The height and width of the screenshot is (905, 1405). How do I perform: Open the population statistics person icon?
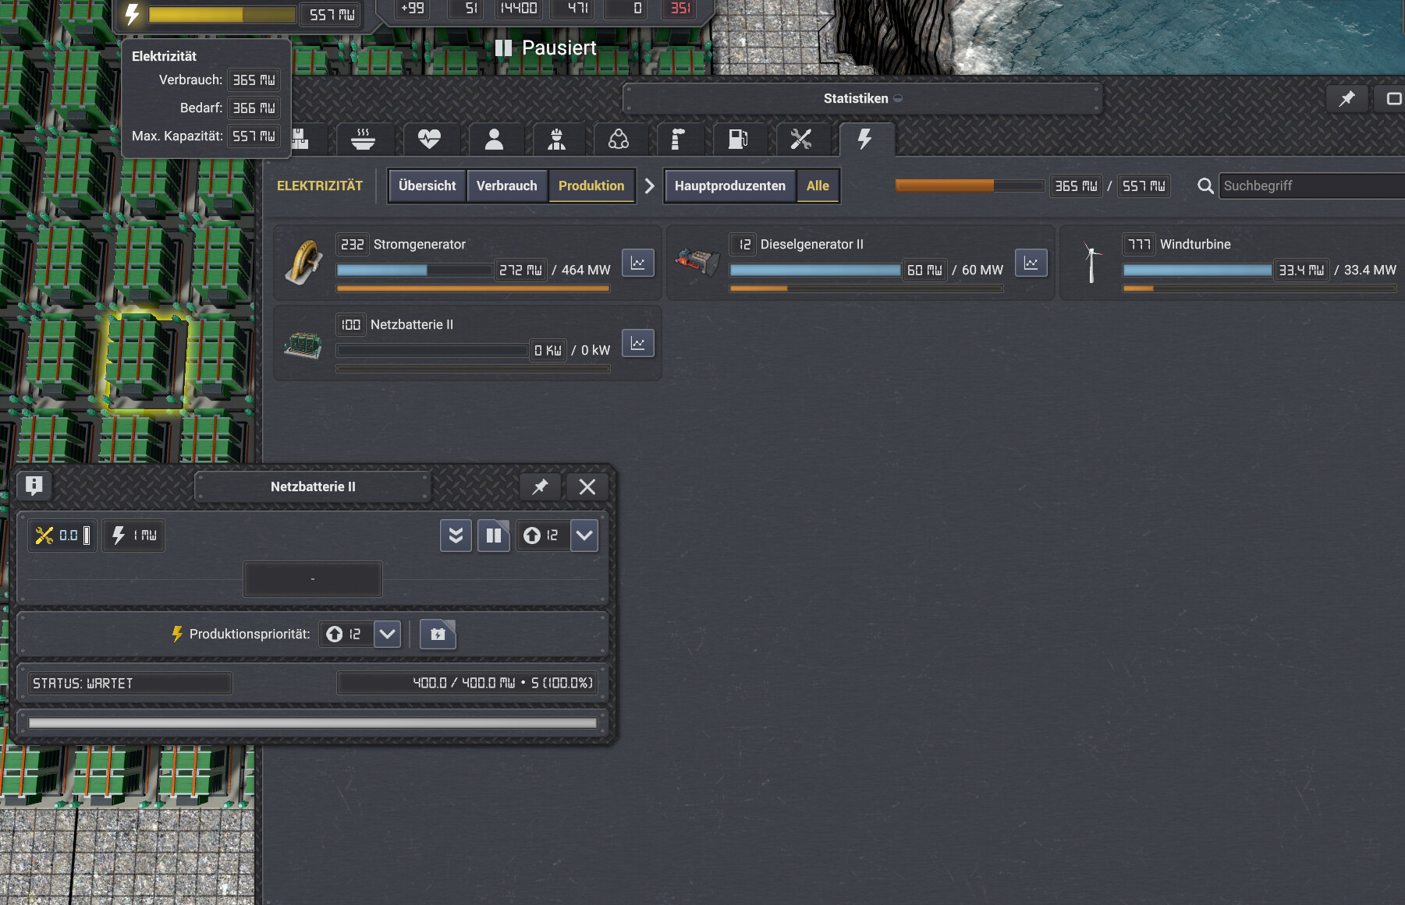tap(494, 140)
